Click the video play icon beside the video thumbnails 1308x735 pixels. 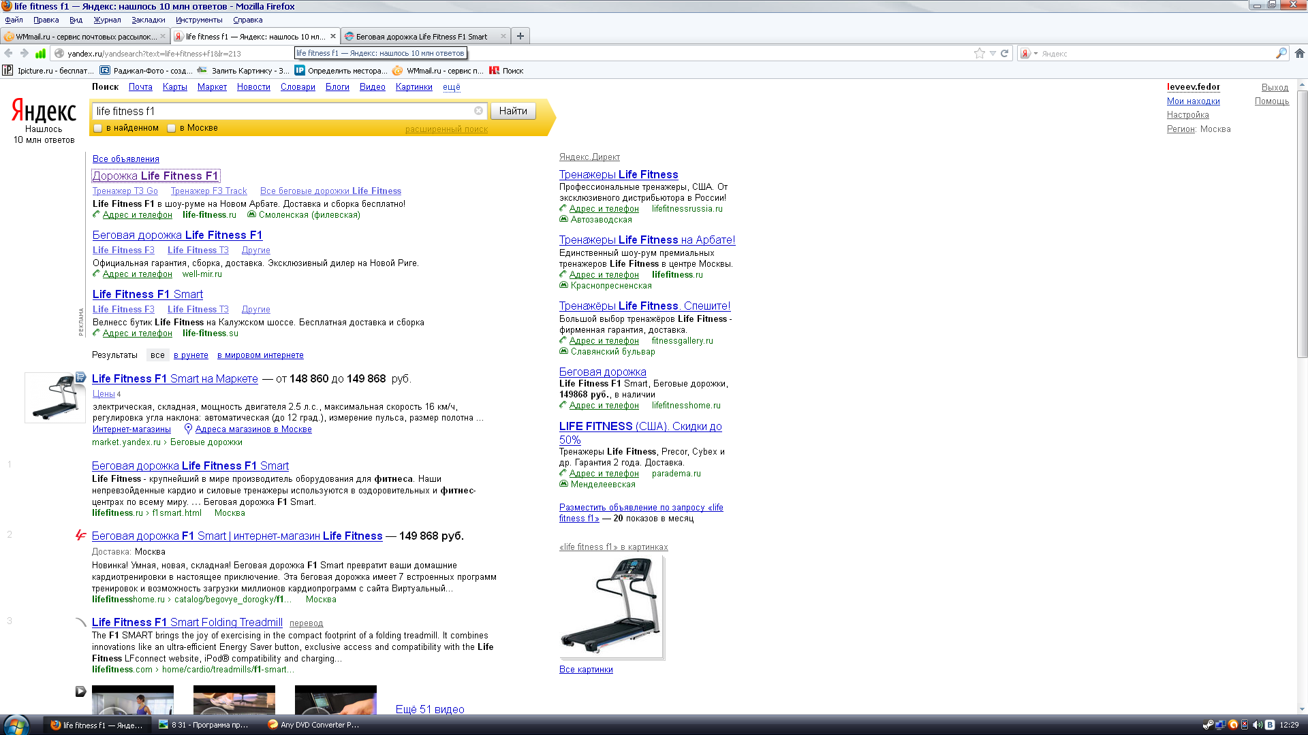(80, 691)
